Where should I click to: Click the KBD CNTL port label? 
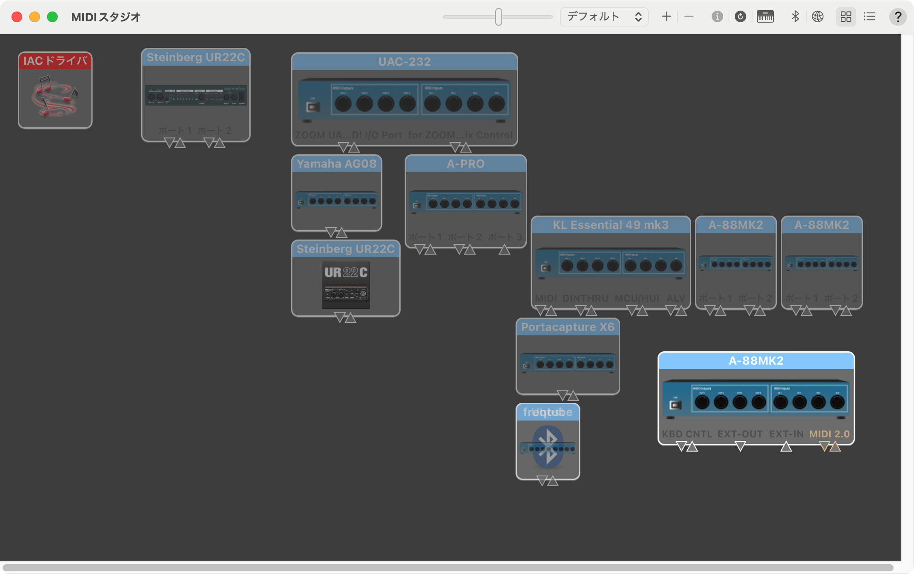click(x=687, y=434)
